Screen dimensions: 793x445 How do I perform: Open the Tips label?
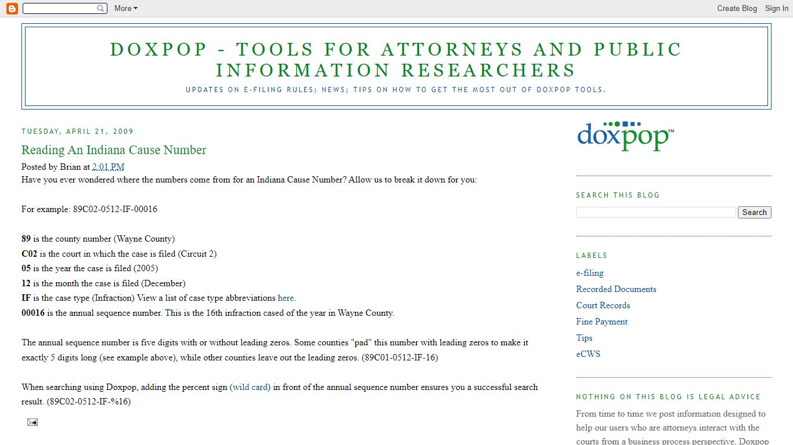point(585,338)
